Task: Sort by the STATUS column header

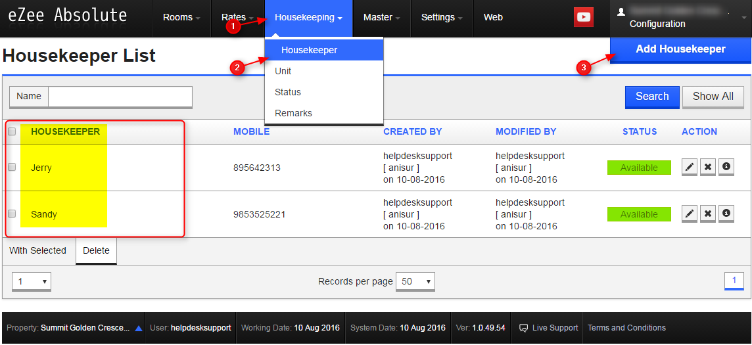Action: pos(640,131)
